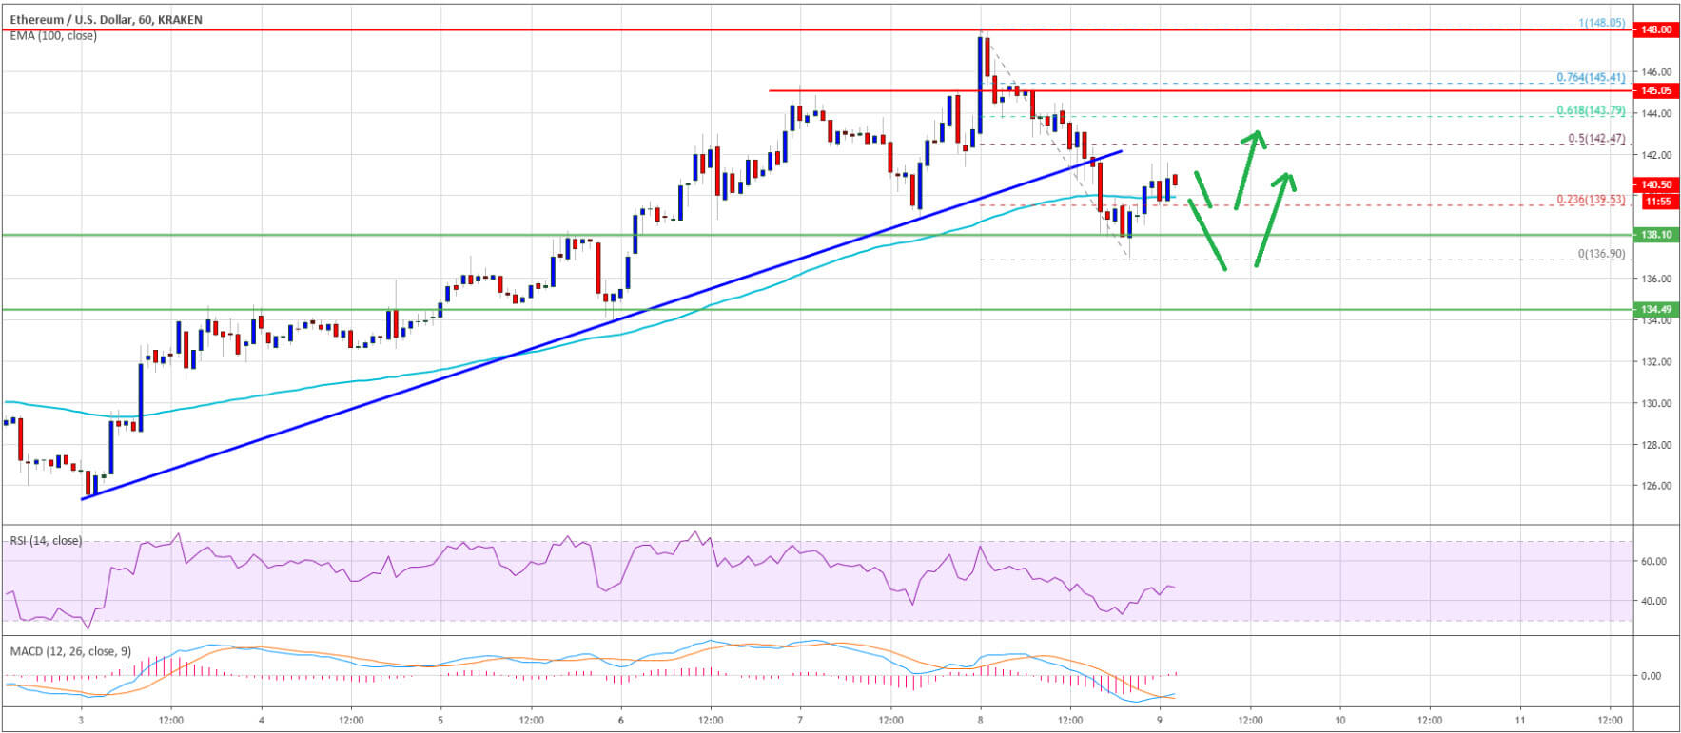Click date 10 on the time axis
This screenshot has height=733, width=1681.
1339,721
